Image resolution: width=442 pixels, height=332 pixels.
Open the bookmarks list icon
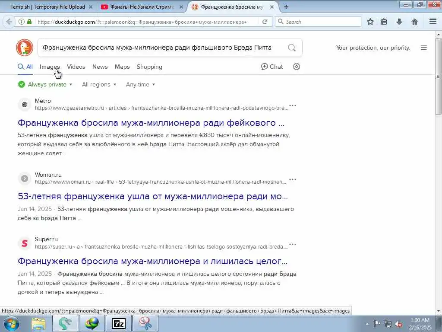(x=384, y=22)
